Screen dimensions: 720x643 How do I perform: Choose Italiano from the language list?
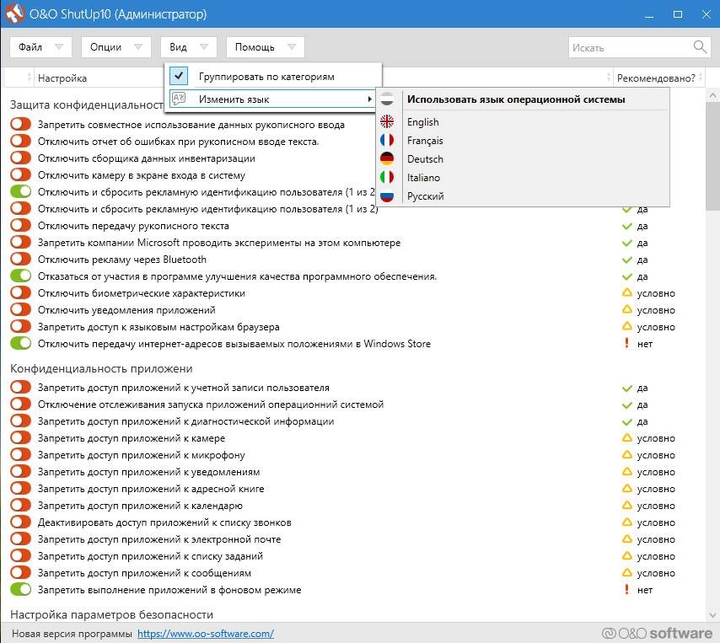click(x=423, y=178)
